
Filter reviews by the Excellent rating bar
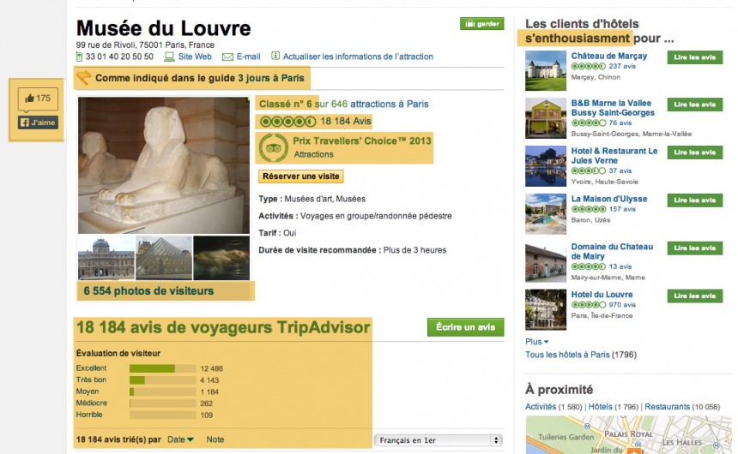coord(162,368)
